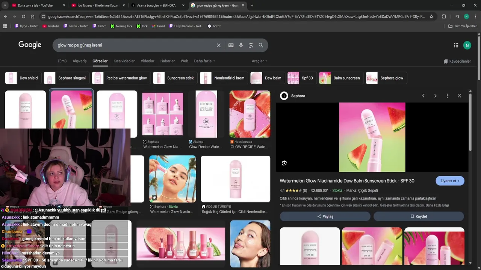Select the Videolar search tab
Viewport: 481px width, 270px height.
click(x=147, y=61)
